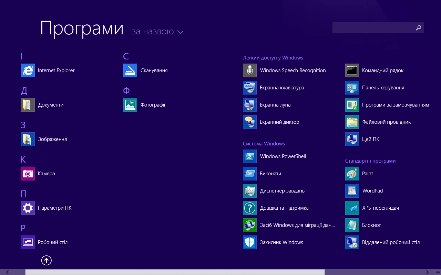Click the horizontal scrollbar thumb
Image resolution: width=441 pixels, height=275 pixels.
[x=175, y=272]
